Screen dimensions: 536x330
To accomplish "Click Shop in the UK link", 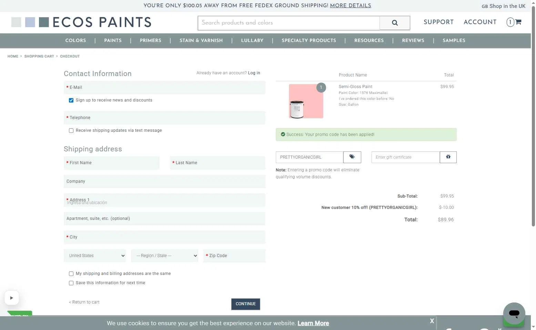I will pyautogui.click(x=503, y=6).
